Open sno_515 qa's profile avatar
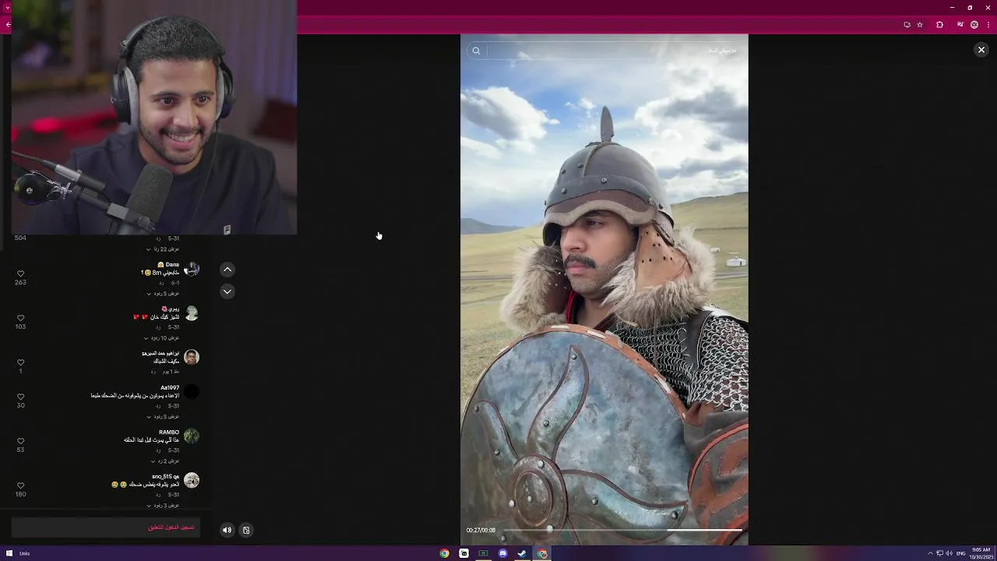The image size is (997, 561). coord(192,481)
